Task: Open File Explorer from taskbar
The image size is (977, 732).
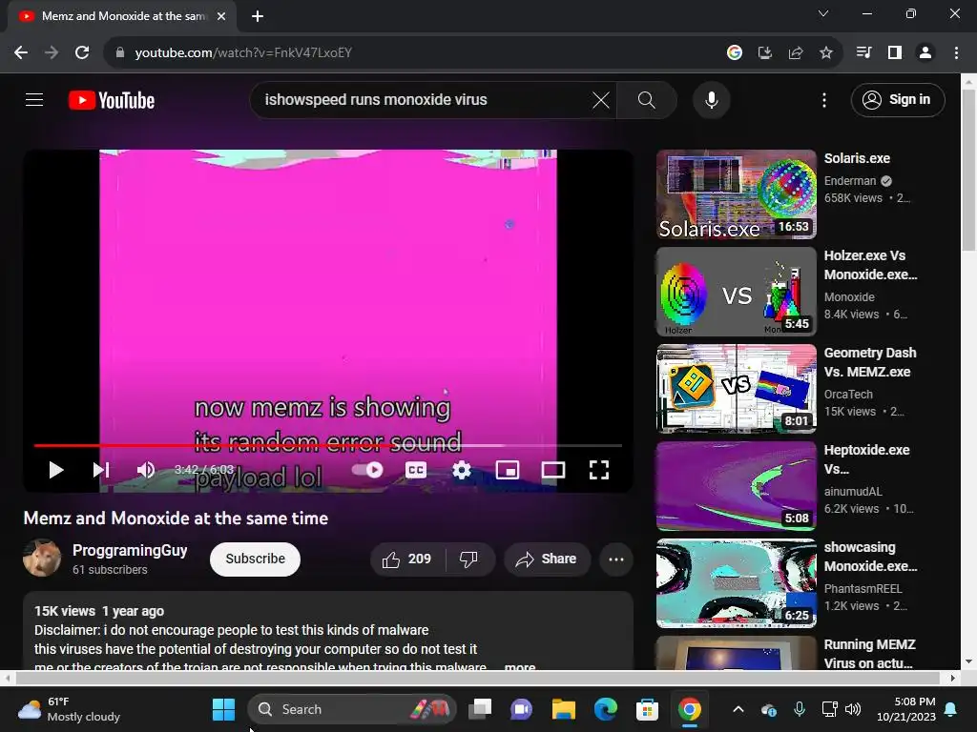Action: [x=563, y=709]
